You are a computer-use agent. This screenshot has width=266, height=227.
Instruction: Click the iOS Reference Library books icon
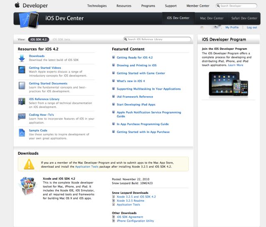22,101
